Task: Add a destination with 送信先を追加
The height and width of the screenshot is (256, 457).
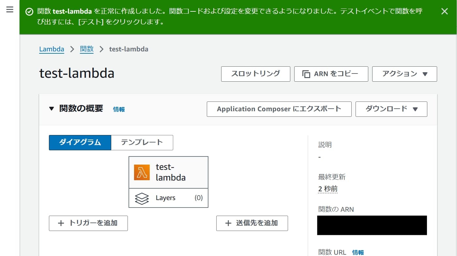Action: click(x=252, y=223)
